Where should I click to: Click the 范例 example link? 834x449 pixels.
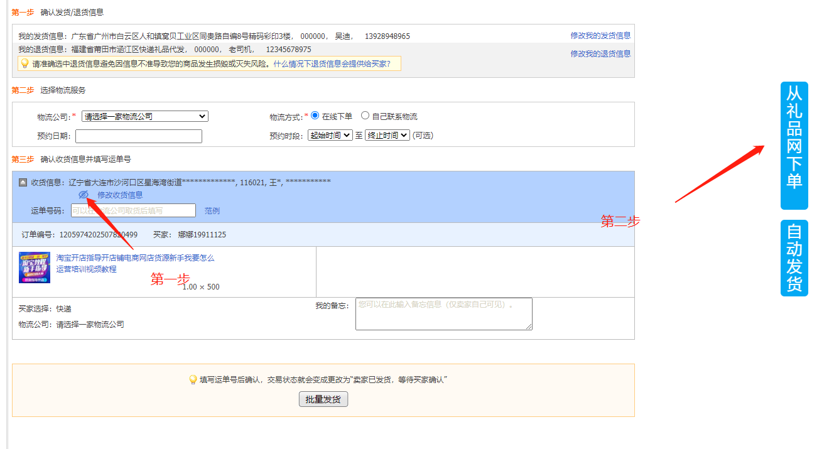(212, 210)
